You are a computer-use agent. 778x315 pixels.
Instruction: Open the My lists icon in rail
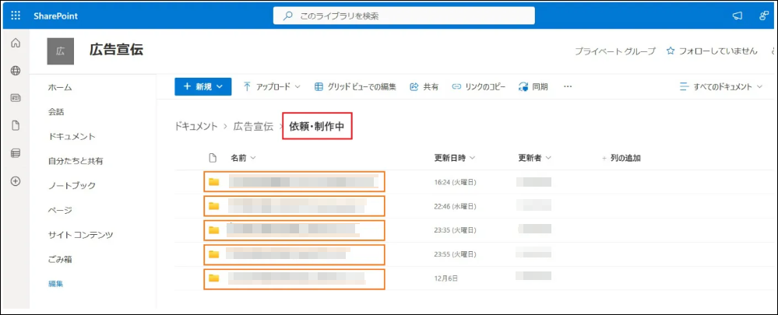[x=16, y=153]
